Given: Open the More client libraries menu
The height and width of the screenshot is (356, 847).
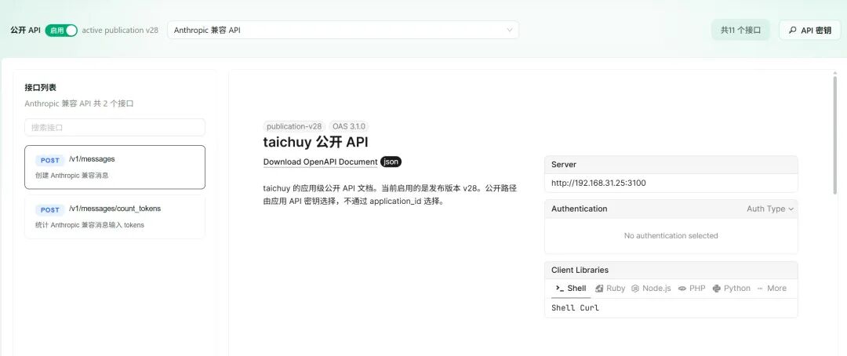Looking at the screenshot, I should pos(772,289).
